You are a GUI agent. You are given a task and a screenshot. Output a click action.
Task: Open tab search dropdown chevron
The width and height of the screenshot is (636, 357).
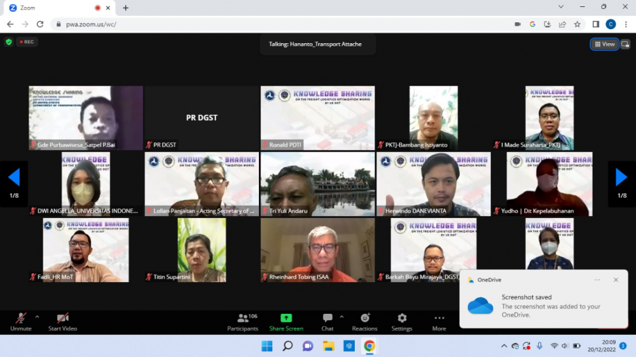[x=561, y=7]
